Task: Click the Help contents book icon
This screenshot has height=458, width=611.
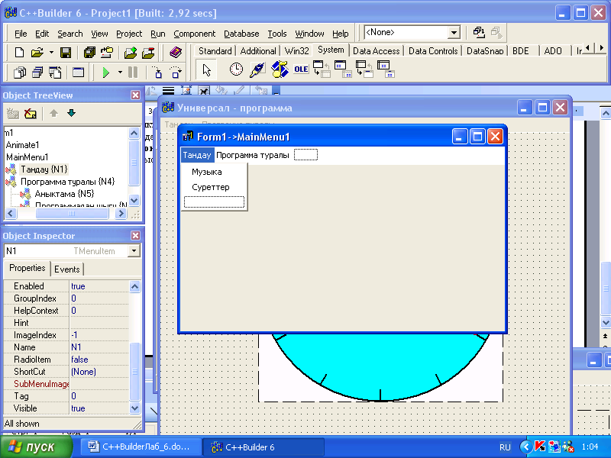Action: [x=175, y=53]
